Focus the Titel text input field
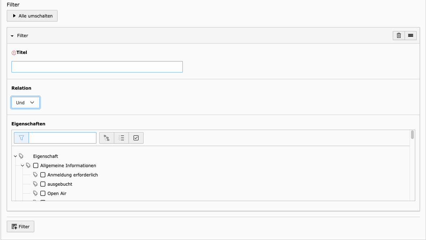The width and height of the screenshot is (426, 240). [x=97, y=67]
